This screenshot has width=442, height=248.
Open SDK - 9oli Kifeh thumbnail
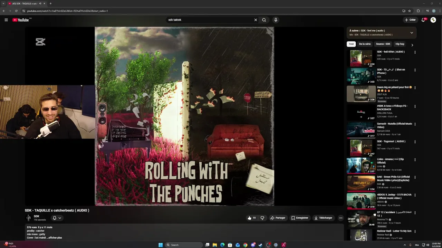click(x=361, y=58)
